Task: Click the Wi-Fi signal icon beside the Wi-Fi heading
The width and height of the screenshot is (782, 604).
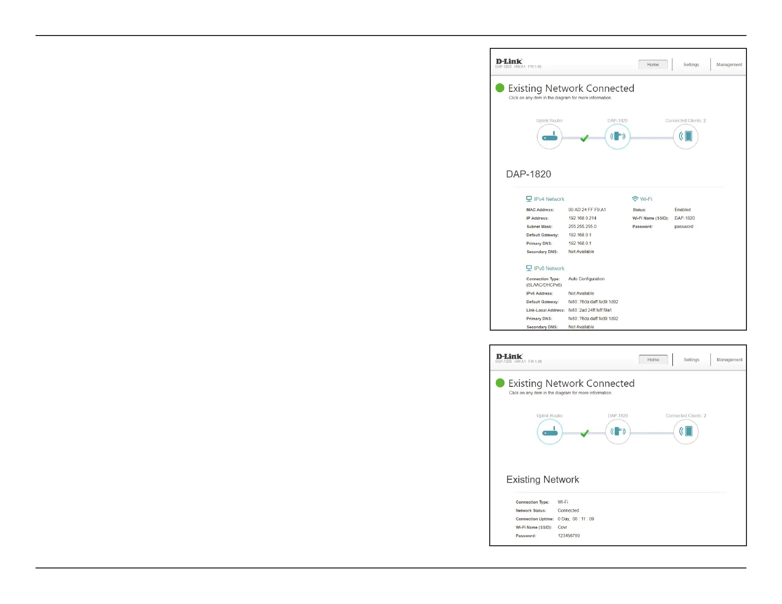Action: pyautogui.click(x=635, y=199)
